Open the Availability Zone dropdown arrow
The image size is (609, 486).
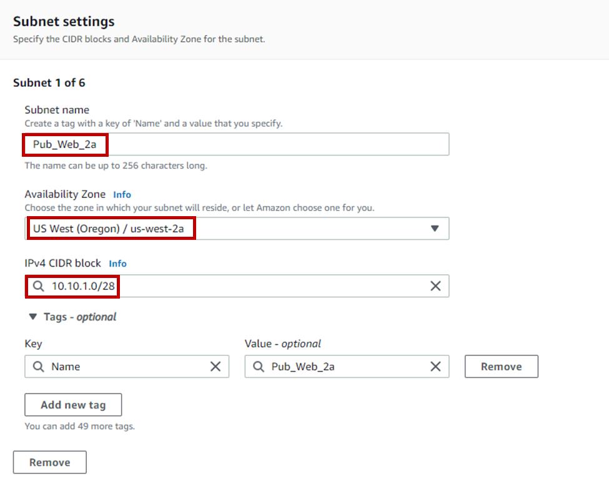435,229
